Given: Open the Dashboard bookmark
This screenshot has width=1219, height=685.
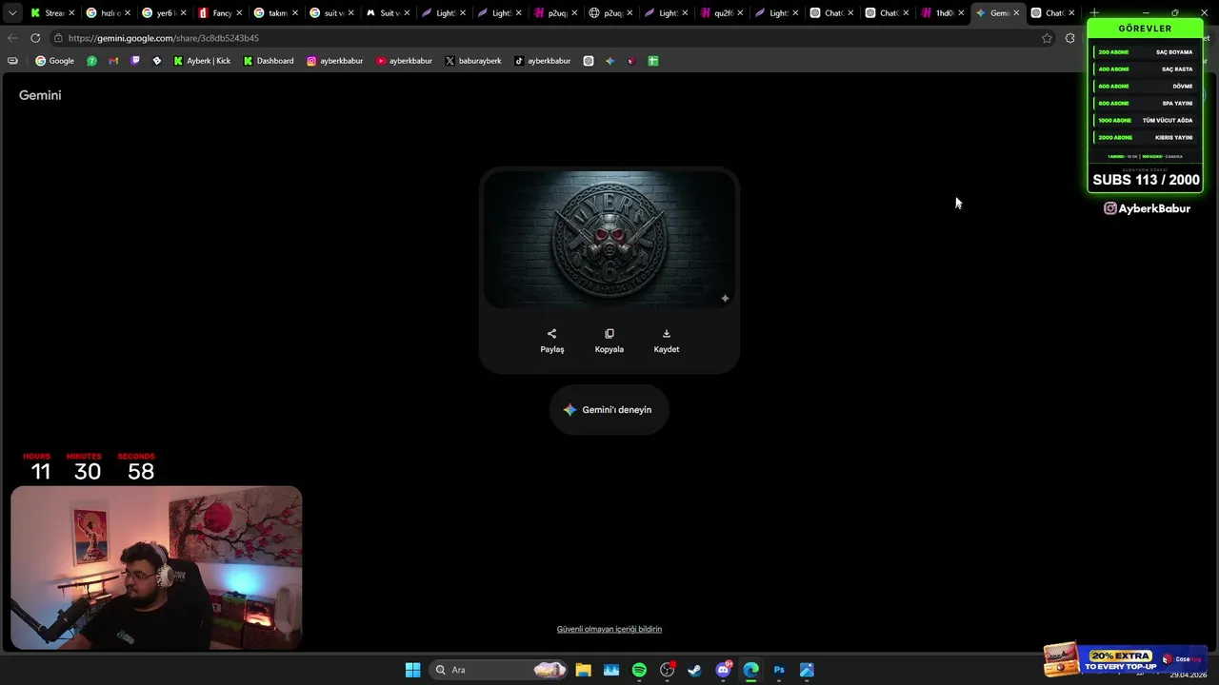Looking at the screenshot, I should [x=268, y=61].
